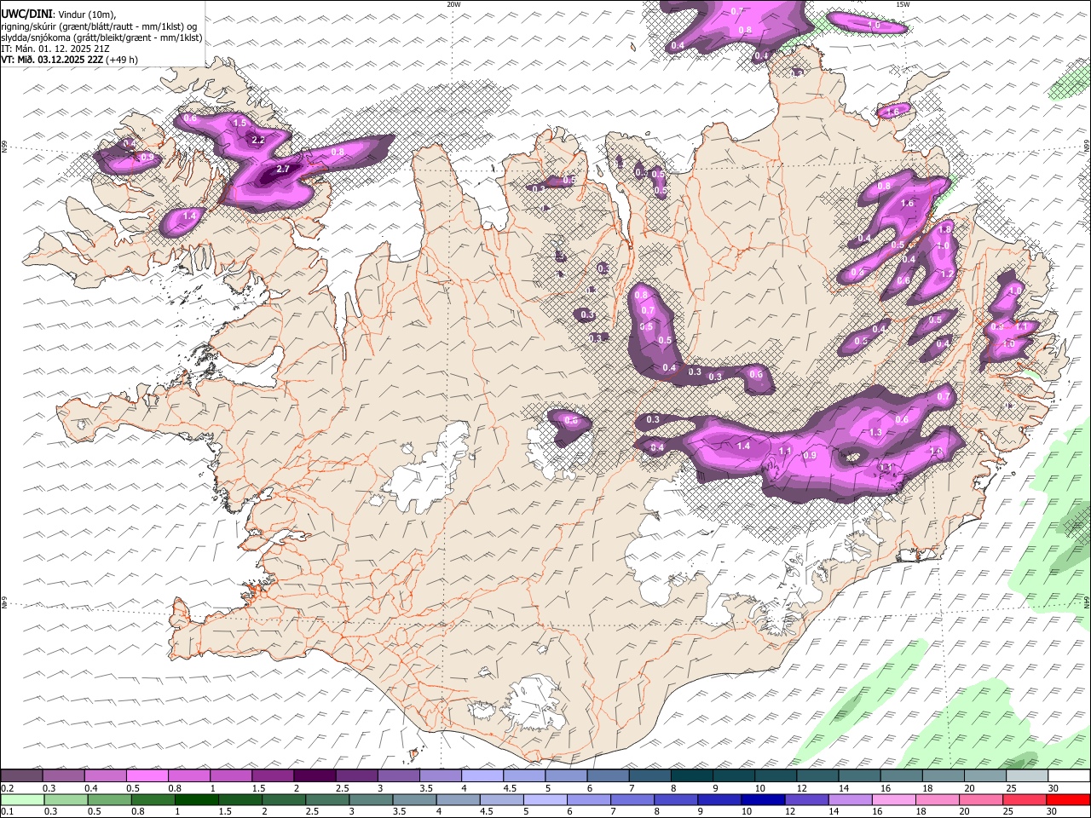Click the 1.8 precipitation value
The width and height of the screenshot is (1091, 818).
pos(944,230)
